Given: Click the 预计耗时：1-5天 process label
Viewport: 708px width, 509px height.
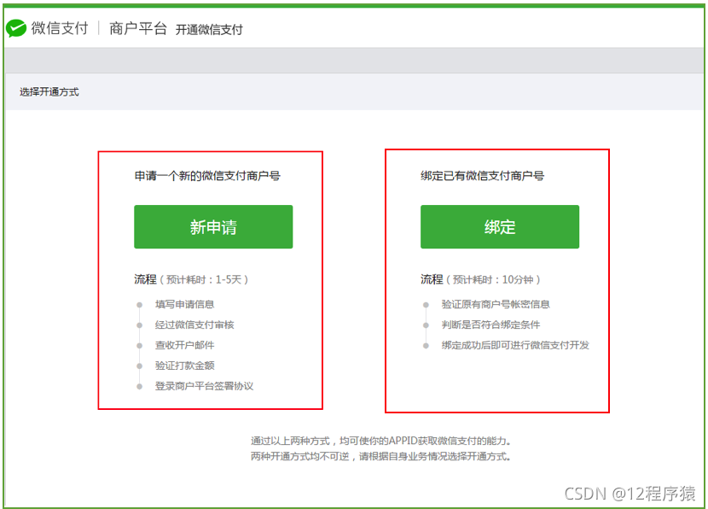Looking at the screenshot, I should coord(204,279).
